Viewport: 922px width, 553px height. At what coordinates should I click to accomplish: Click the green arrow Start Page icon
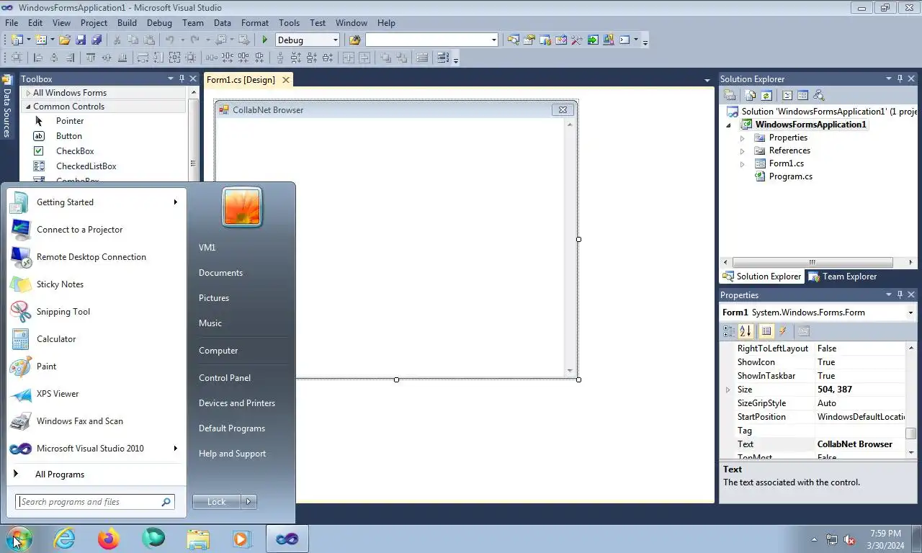pyautogui.click(x=593, y=40)
